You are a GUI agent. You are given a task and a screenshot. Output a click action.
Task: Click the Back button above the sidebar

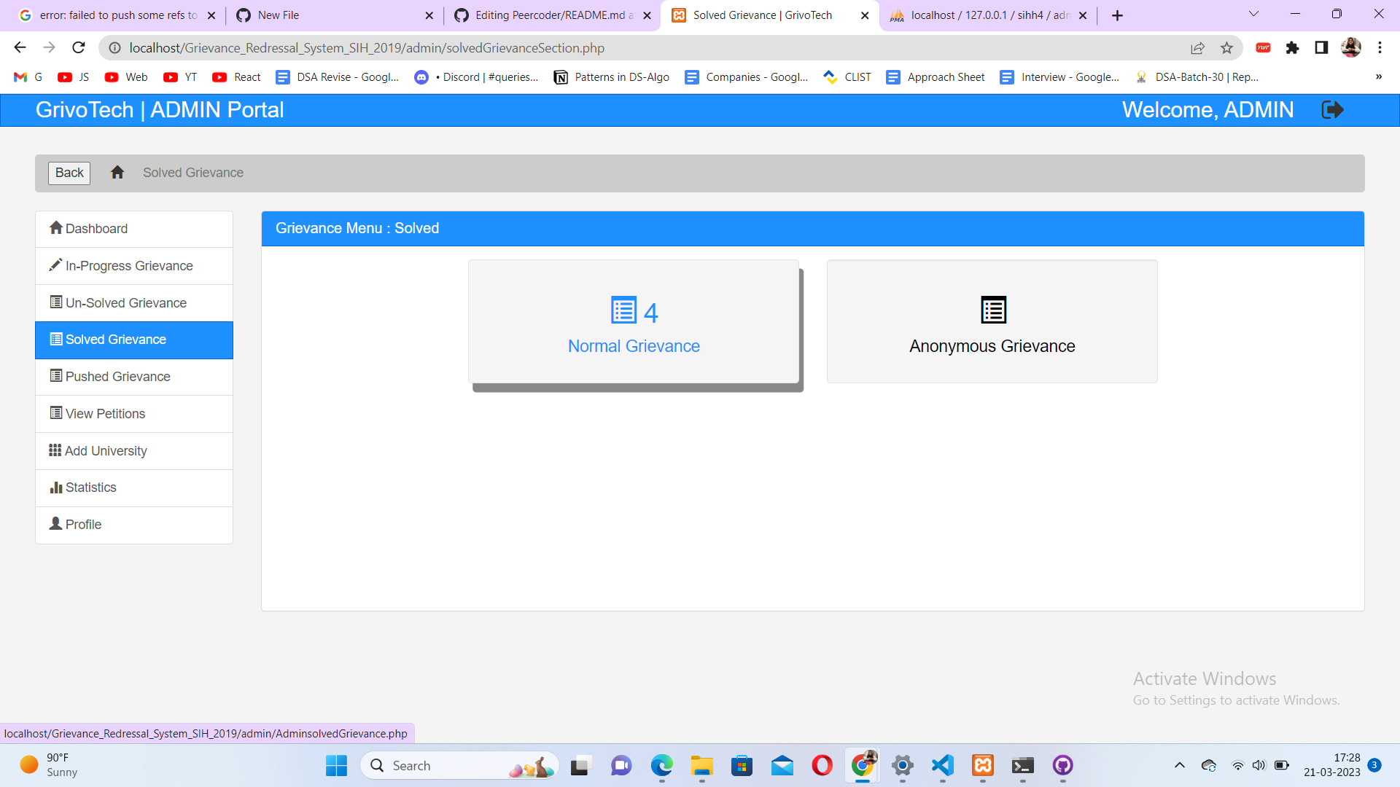(69, 173)
